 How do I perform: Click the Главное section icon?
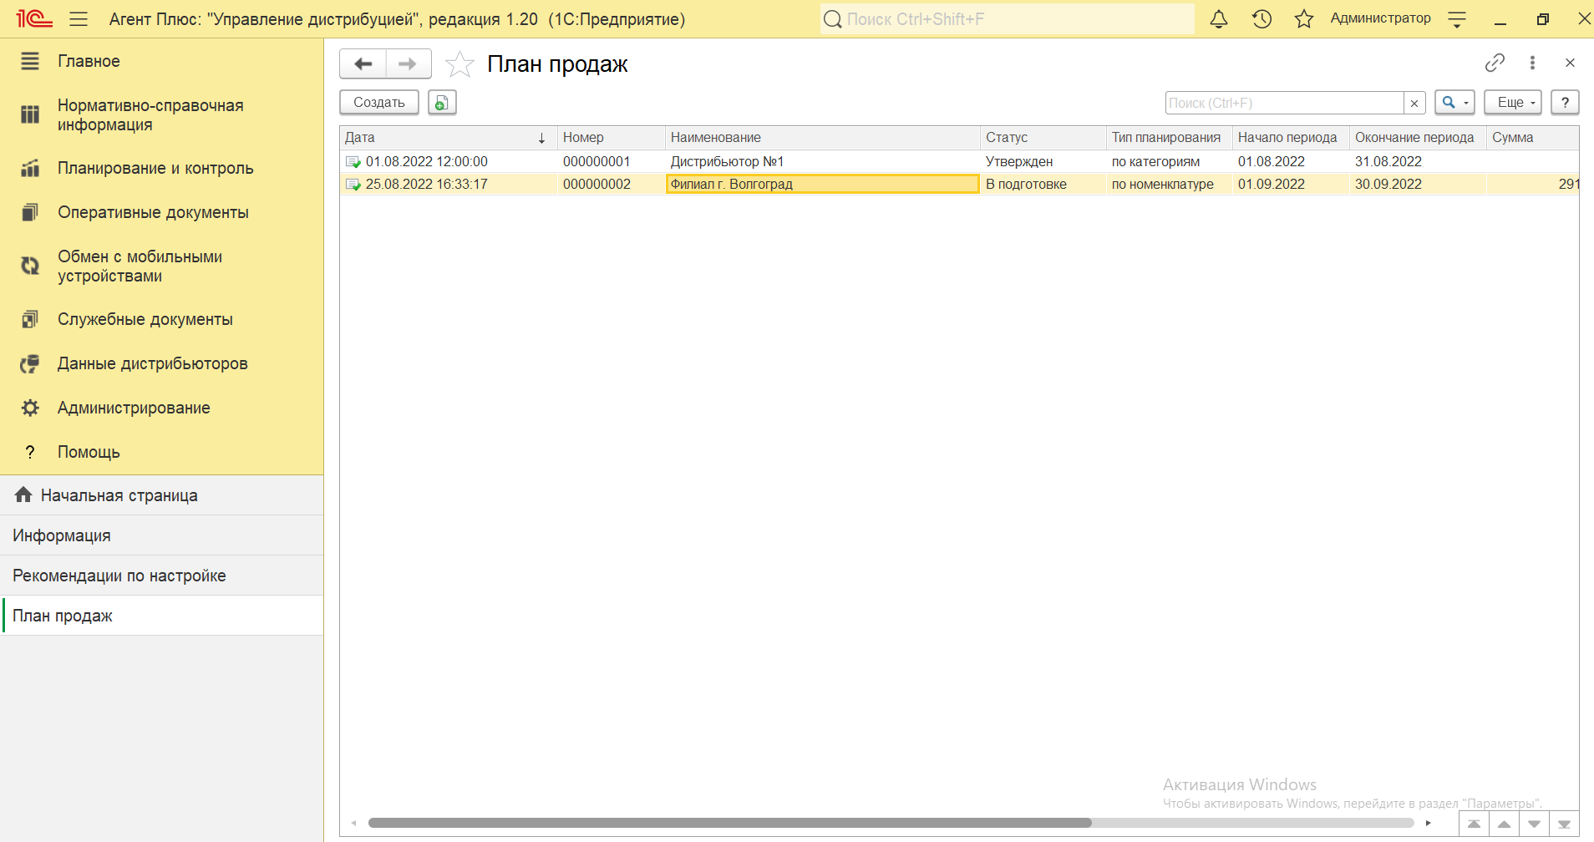pos(30,61)
